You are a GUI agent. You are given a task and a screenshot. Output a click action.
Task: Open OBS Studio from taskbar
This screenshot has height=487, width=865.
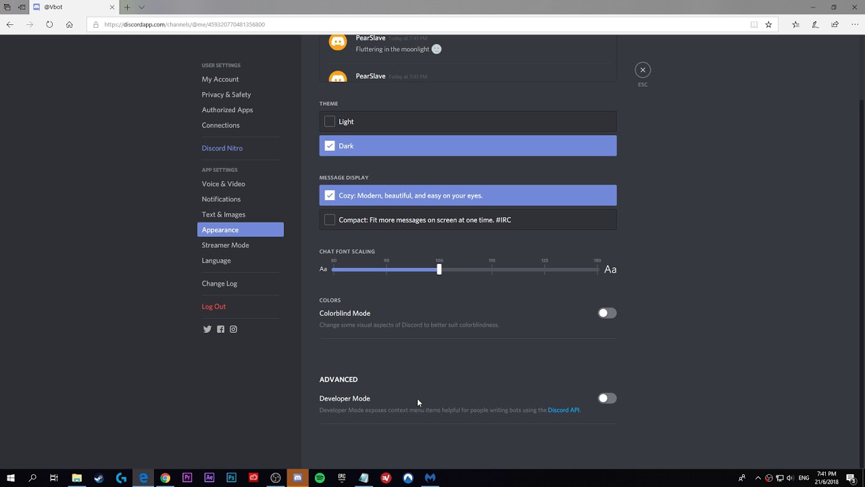(276, 478)
